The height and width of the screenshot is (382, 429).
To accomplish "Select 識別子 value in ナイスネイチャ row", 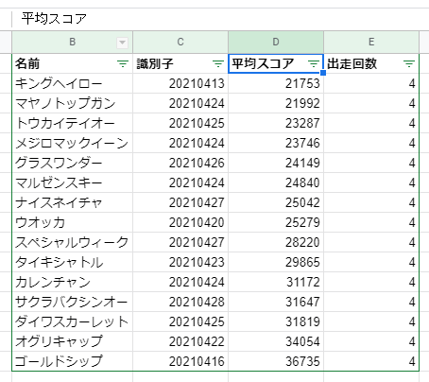I will click(180, 202).
